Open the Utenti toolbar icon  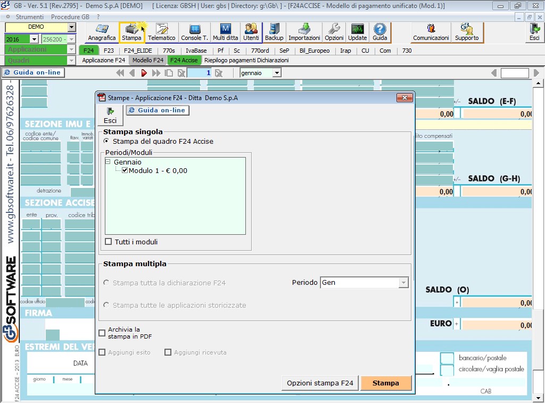click(251, 32)
